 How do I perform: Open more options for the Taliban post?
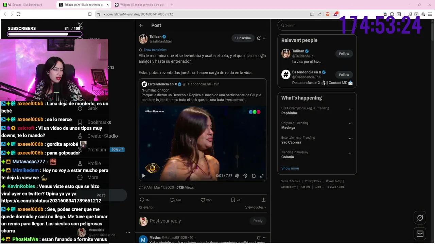click(x=265, y=38)
